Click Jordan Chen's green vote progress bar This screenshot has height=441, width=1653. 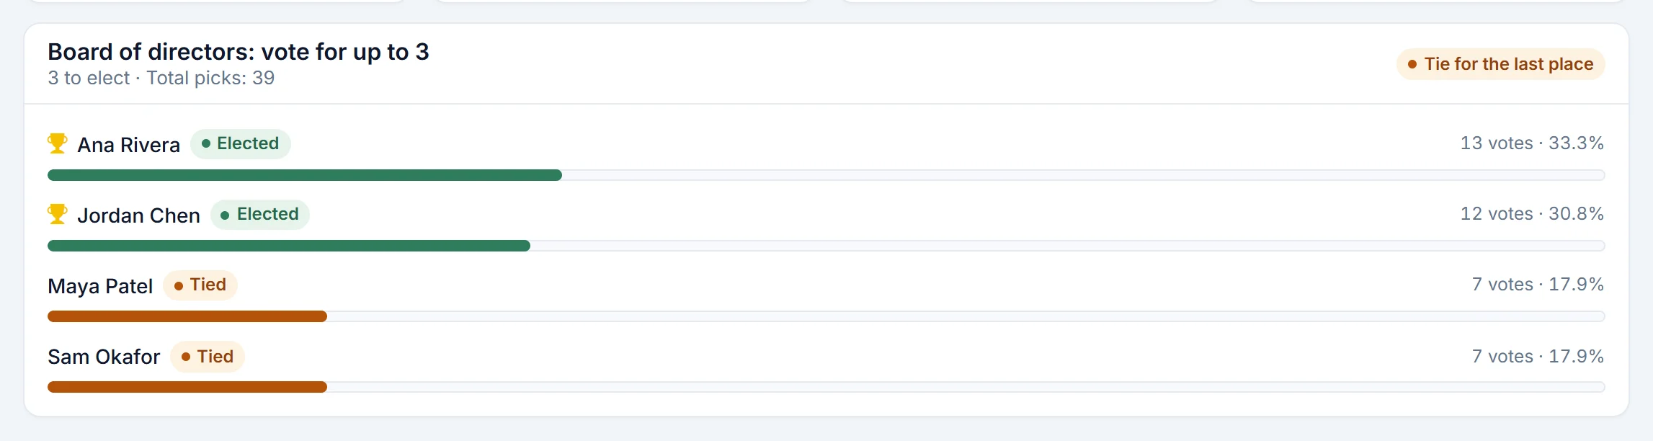[289, 246]
